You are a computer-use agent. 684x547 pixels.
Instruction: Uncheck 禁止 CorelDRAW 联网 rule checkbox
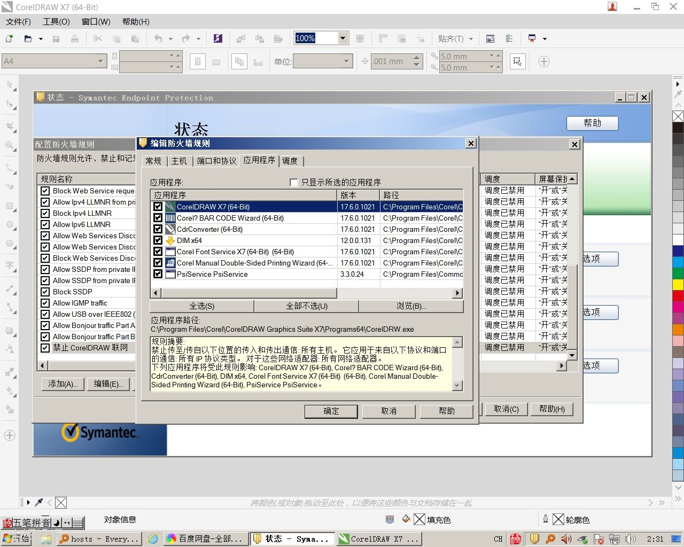[x=45, y=348]
